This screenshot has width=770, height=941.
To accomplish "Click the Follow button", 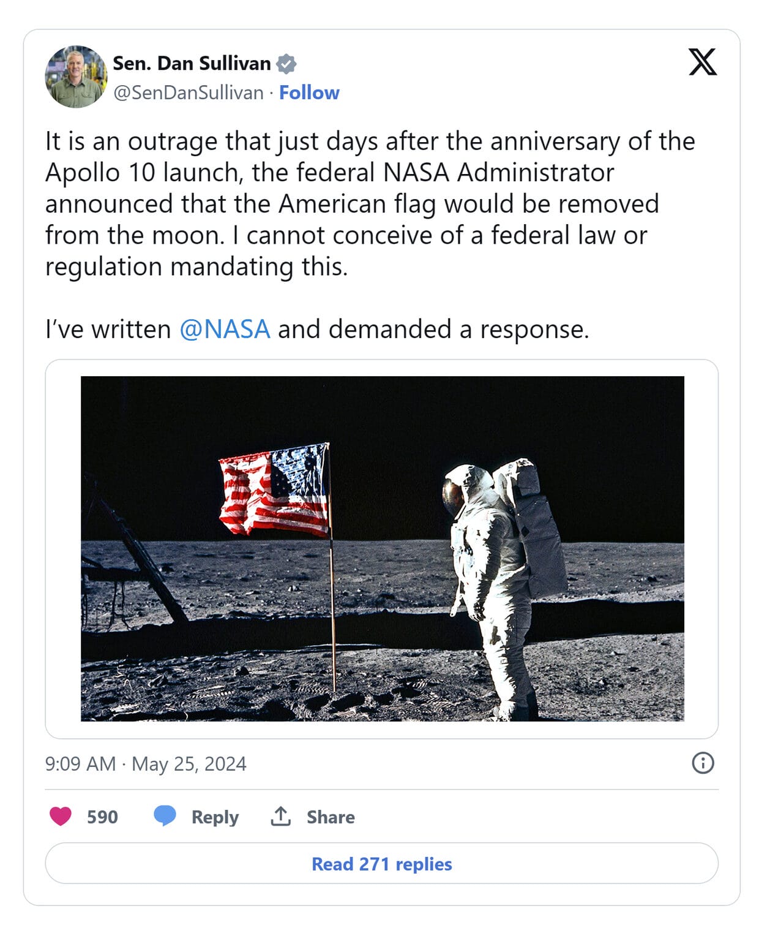I will (x=308, y=93).
